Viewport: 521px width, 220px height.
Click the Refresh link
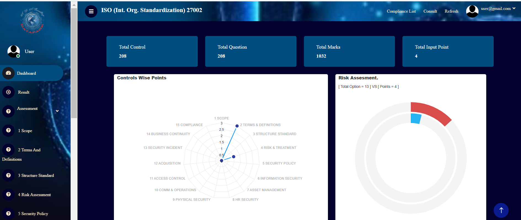(x=451, y=11)
